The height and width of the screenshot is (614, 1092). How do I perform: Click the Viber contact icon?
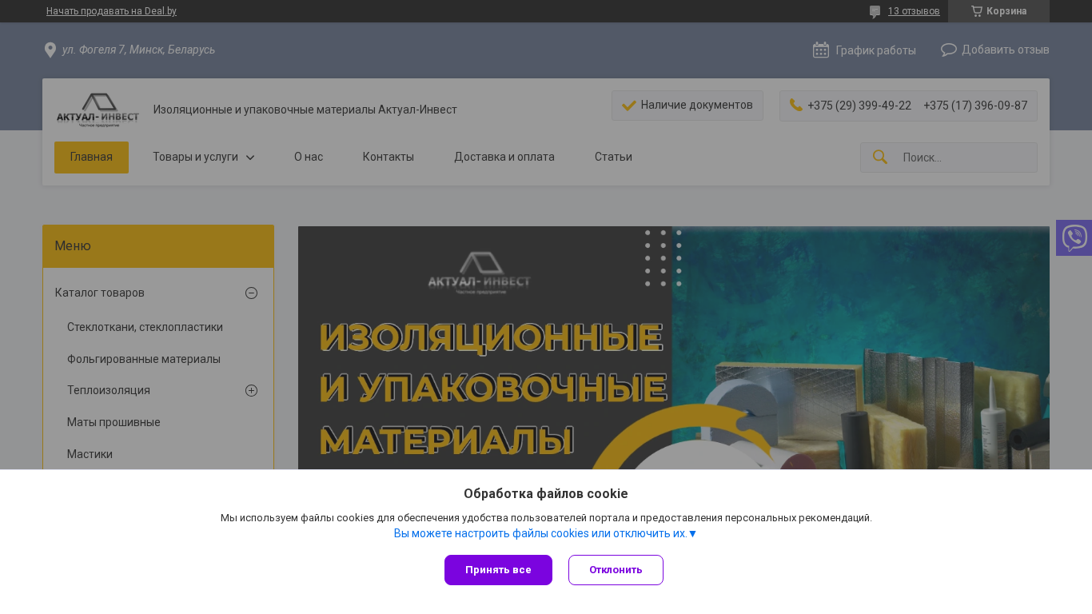[x=1074, y=238]
